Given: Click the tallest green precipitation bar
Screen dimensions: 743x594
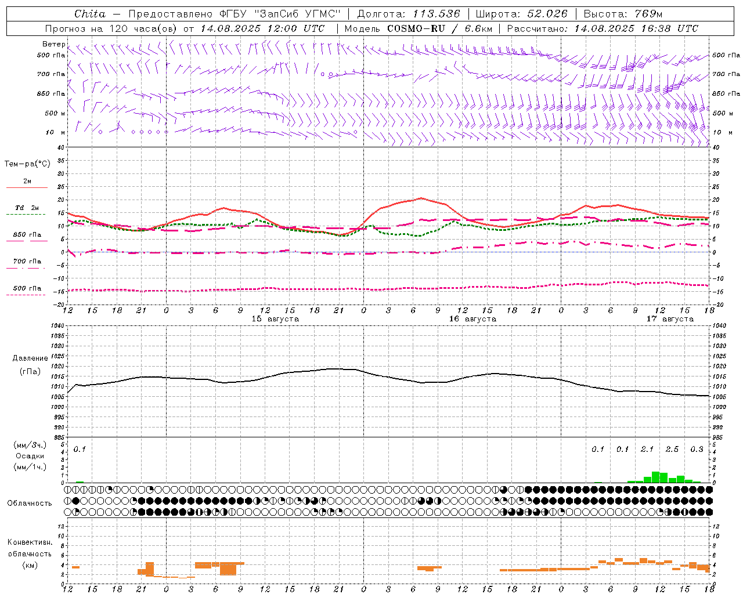Looking at the screenshot, I should pos(656,477).
